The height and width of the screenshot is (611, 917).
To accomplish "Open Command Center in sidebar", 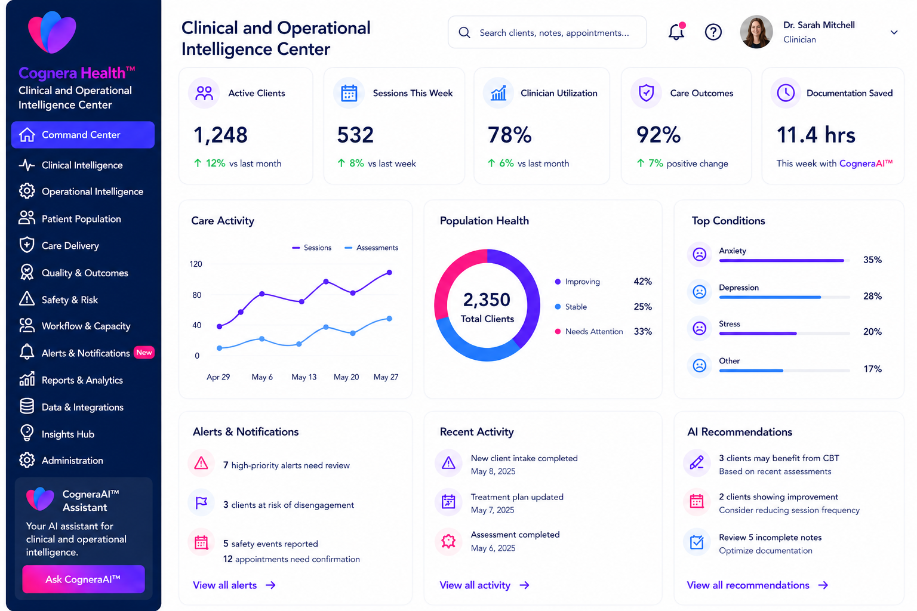I will (x=83, y=135).
